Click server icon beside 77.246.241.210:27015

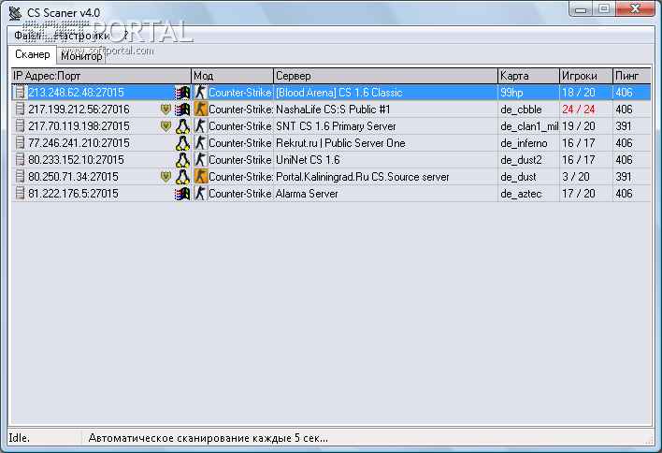tap(20, 143)
